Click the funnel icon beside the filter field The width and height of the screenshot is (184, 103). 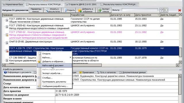tap(162, 10)
